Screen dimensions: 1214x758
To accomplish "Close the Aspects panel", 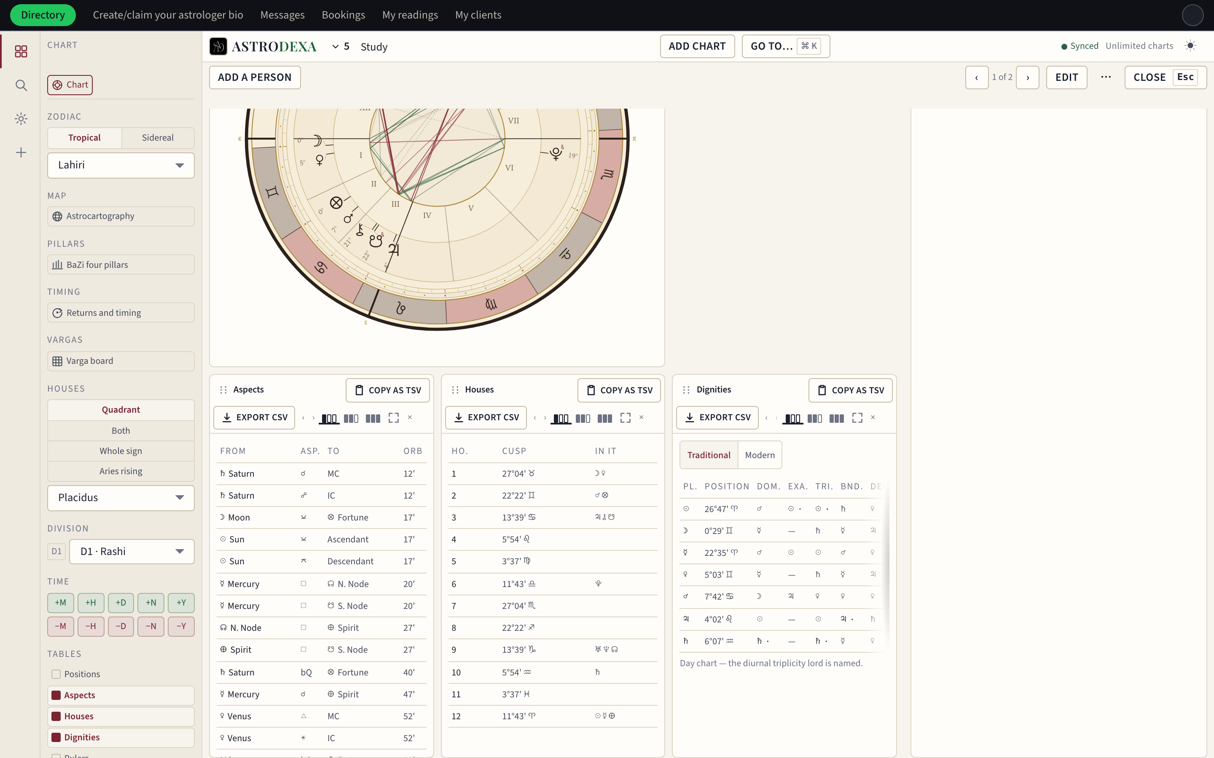I will tap(409, 418).
